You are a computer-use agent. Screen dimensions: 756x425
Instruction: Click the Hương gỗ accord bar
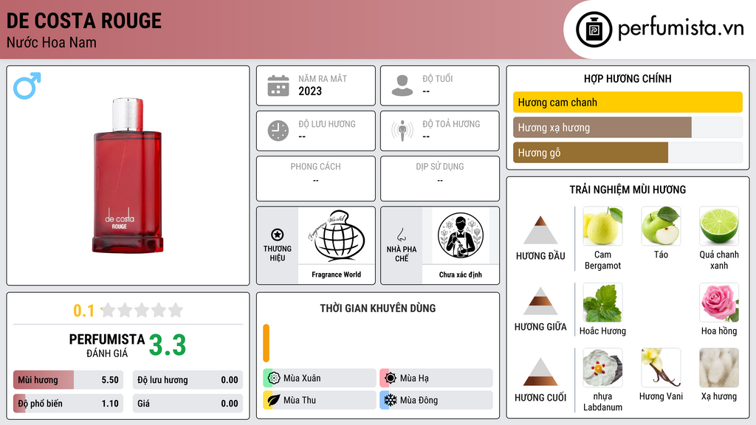tap(628, 153)
